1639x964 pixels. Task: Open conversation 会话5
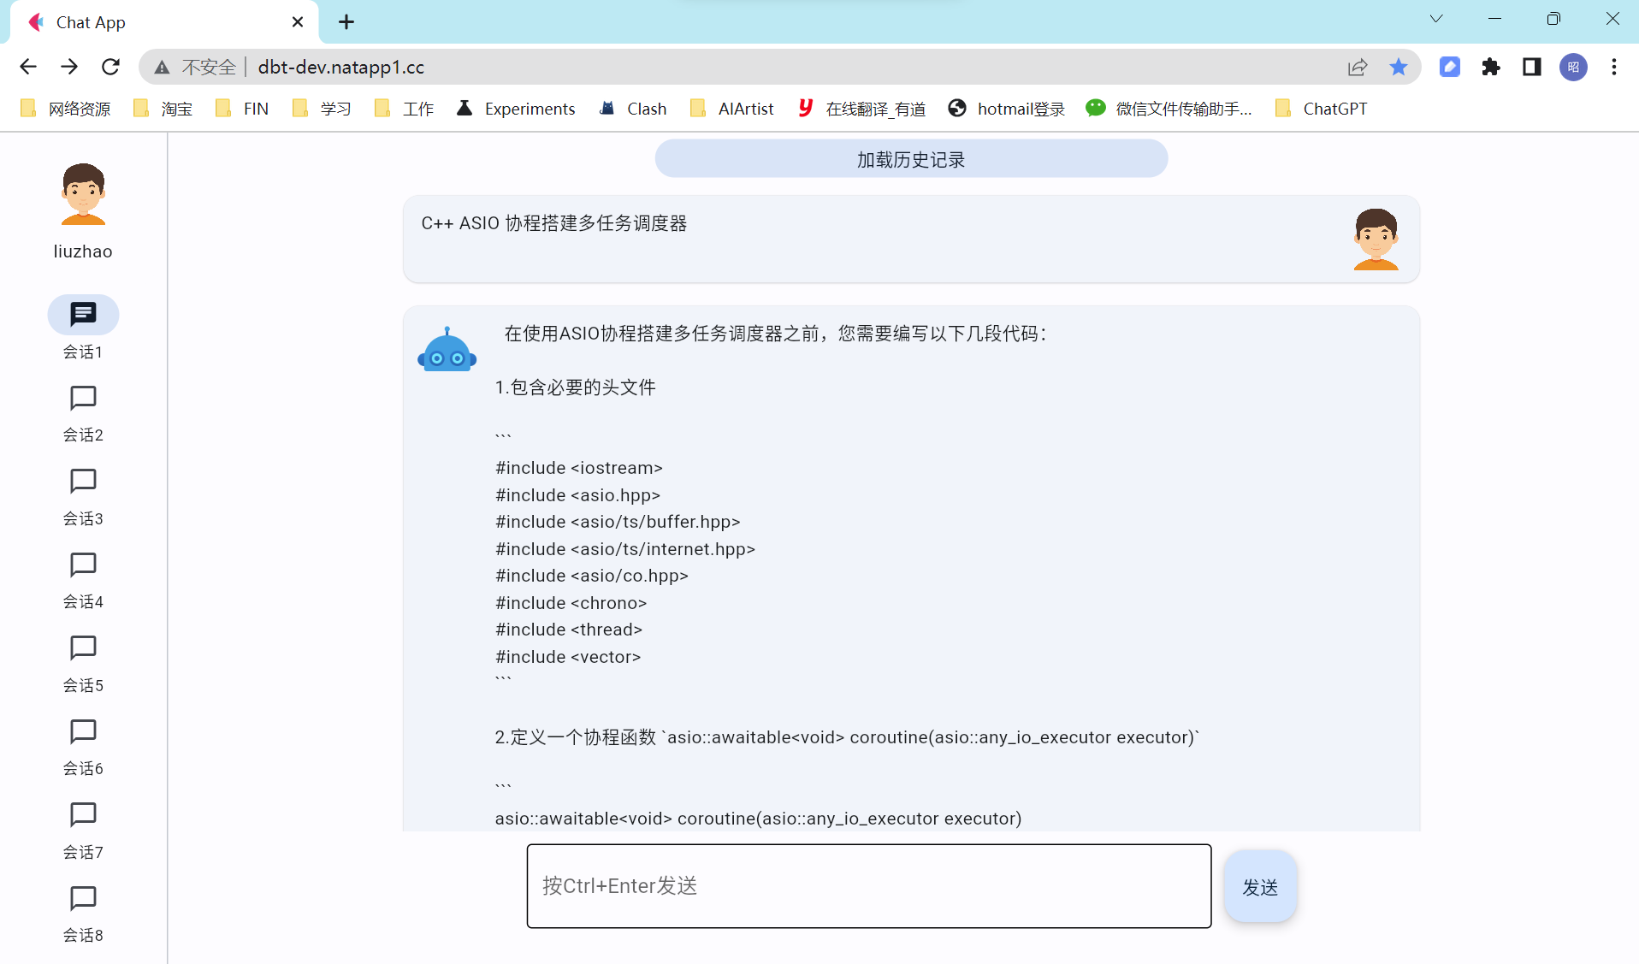point(83,648)
